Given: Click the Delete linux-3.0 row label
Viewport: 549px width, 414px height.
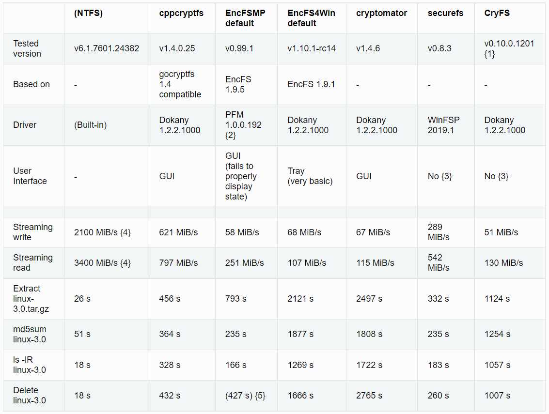Looking at the screenshot, I should [x=30, y=395].
